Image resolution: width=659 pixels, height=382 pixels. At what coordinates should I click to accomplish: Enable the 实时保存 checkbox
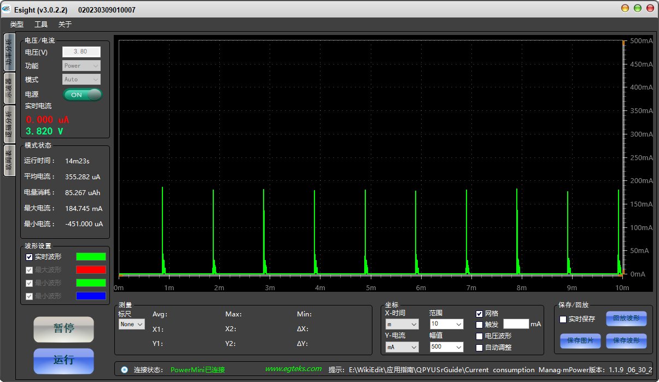pyautogui.click(x=563, y=319)
